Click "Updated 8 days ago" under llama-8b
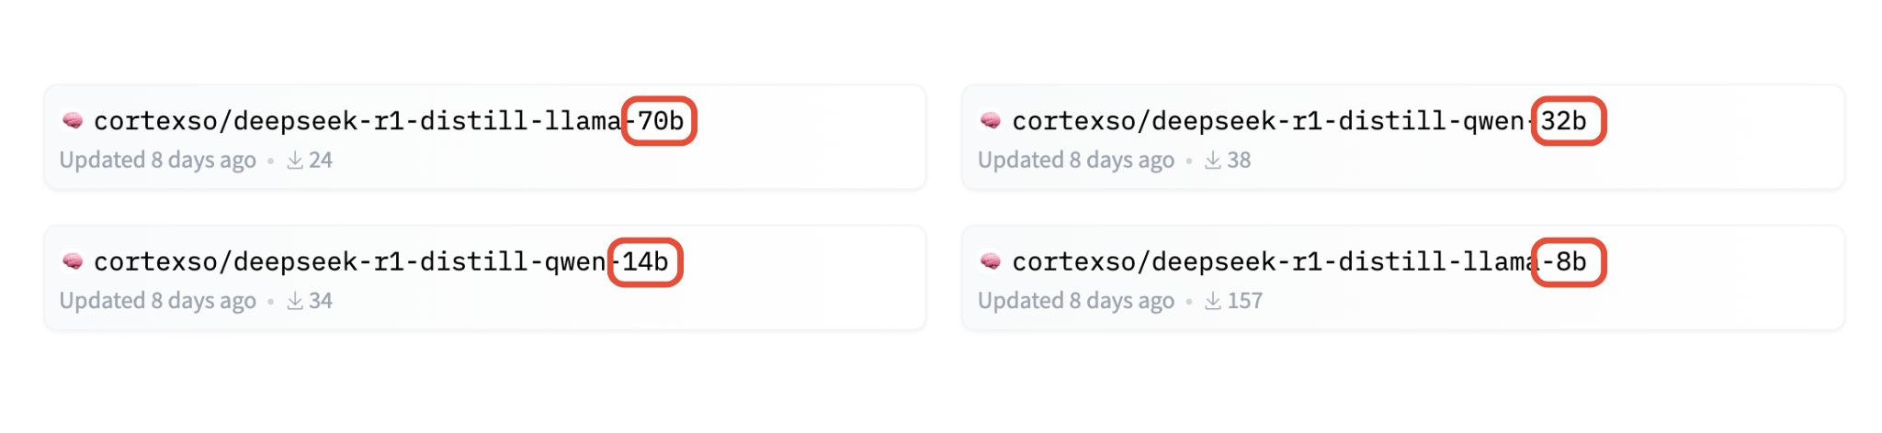This screenshot has height=433, width=1882. pos(1075,301)
